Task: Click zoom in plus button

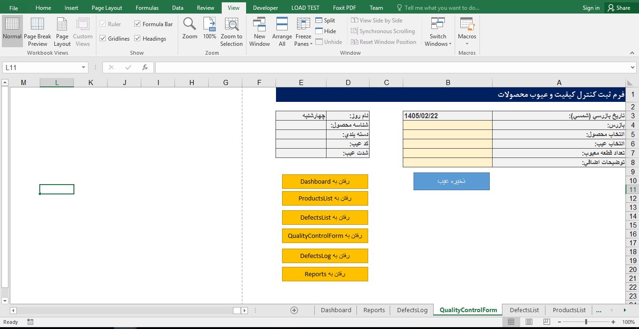Action: pyautogui.click(x=613, y=322)
